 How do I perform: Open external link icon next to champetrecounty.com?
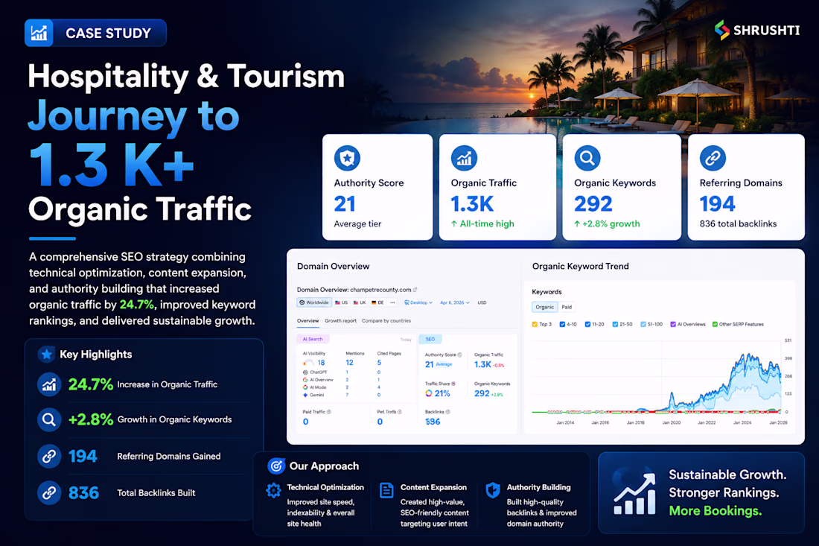415,290
